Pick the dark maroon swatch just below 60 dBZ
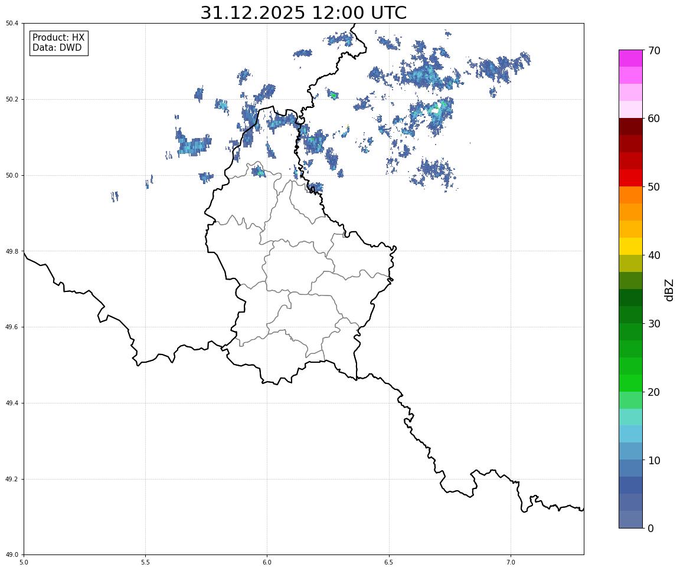Viewport: 680px width, 571px height. [630, 126]
